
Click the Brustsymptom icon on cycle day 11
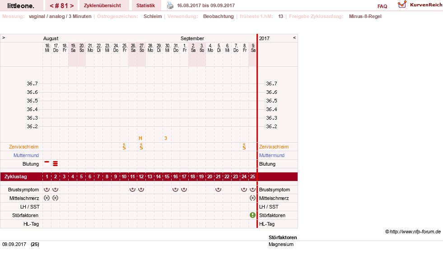(132, 190)
